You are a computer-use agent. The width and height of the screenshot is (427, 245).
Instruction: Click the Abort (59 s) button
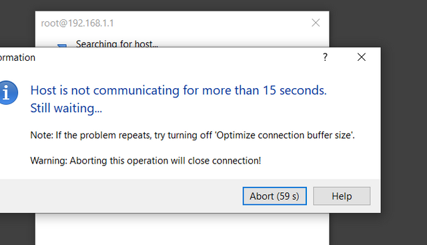pos(274,196)
